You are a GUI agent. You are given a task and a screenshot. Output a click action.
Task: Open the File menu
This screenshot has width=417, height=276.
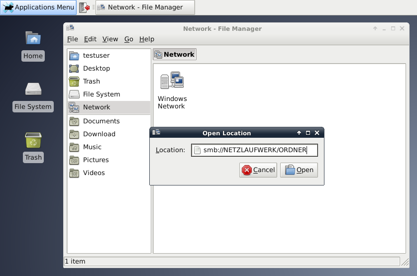click(x=73, y=39)
